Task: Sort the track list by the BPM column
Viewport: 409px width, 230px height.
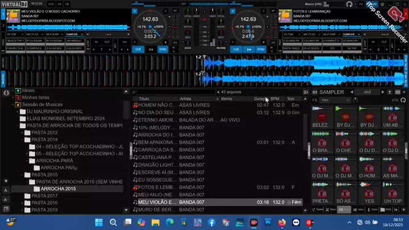Action: [x=275, y=99]
